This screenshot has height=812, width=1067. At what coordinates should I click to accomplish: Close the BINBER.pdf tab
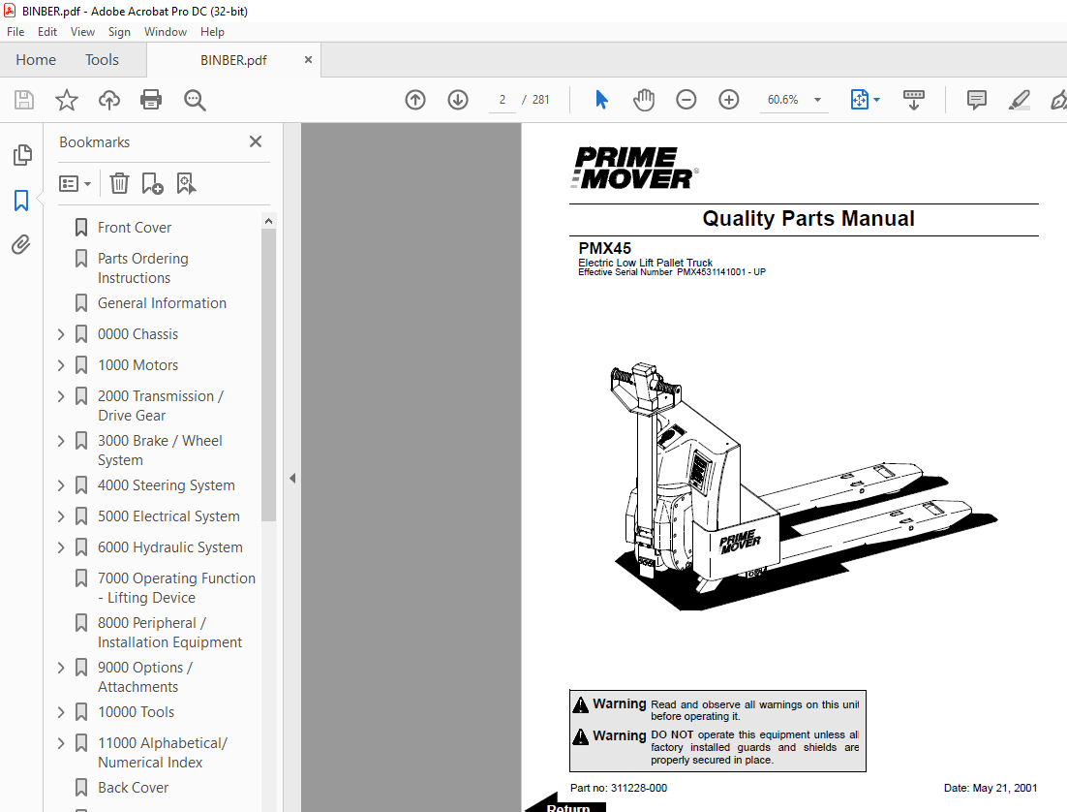(x=308, y=60)
